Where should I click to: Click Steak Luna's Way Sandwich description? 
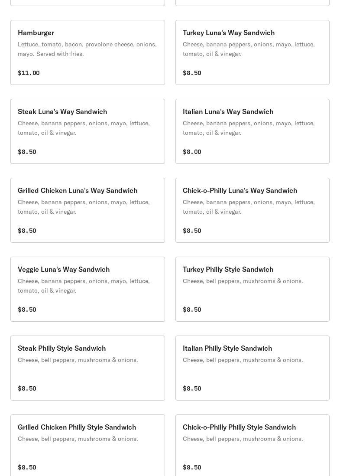pos(84,128)
